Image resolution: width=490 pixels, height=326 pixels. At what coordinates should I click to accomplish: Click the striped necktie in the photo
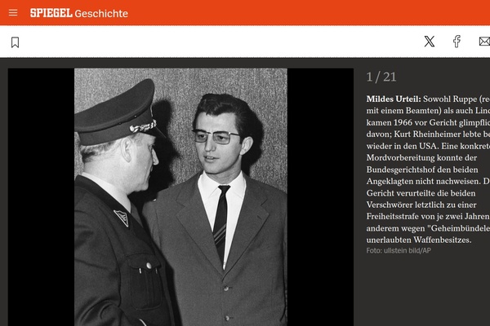(x=221, y=222)
